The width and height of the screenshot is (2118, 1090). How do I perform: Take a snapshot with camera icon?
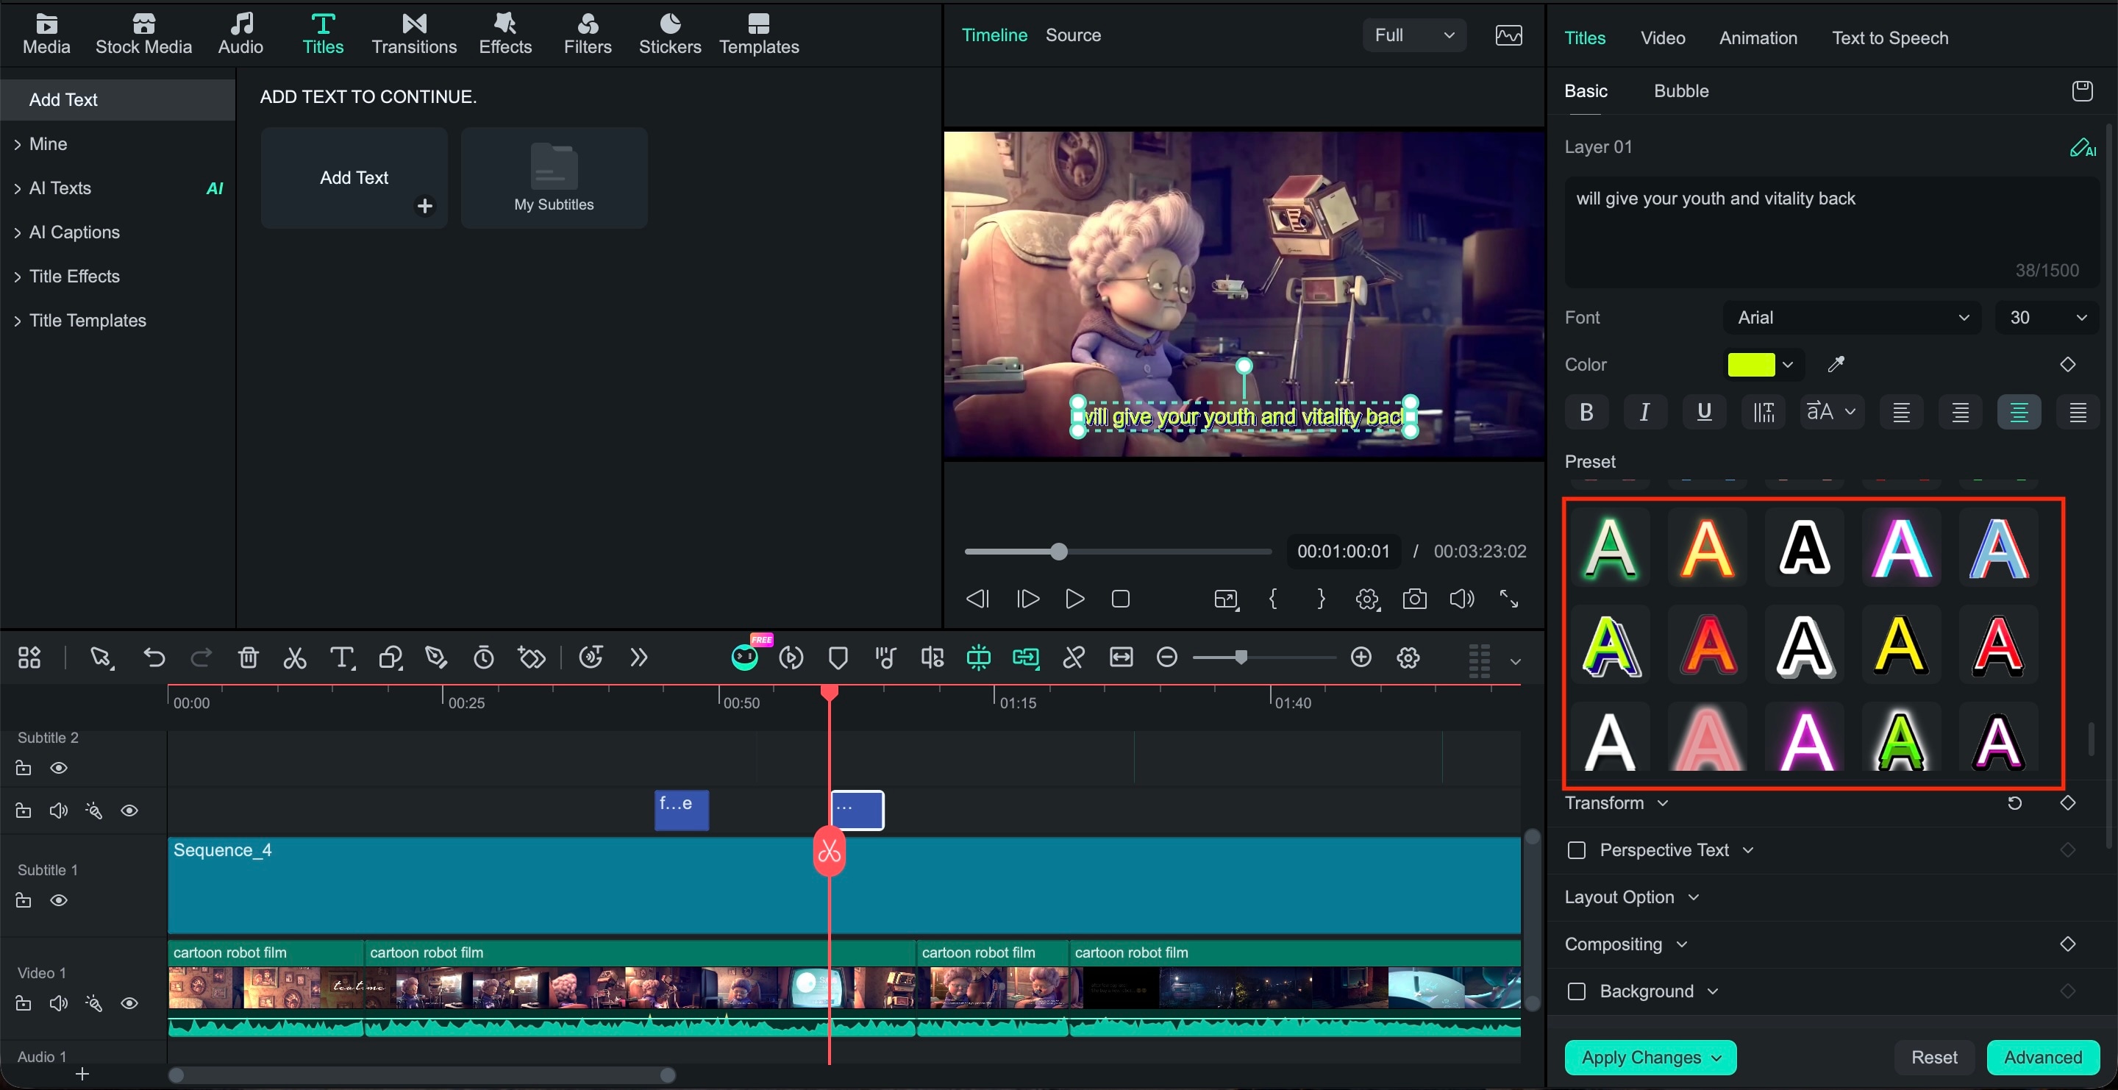pos(1414,599)
